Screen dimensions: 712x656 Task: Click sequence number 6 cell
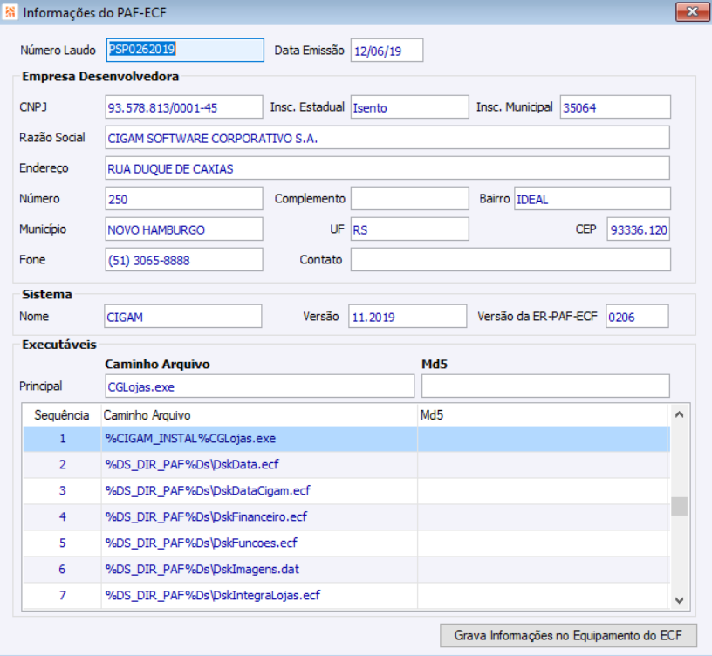coord(62,570)
